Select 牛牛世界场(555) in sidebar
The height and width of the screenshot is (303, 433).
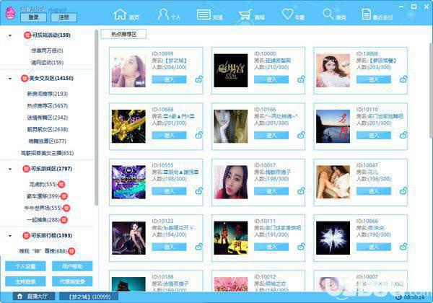pos(43,208)
